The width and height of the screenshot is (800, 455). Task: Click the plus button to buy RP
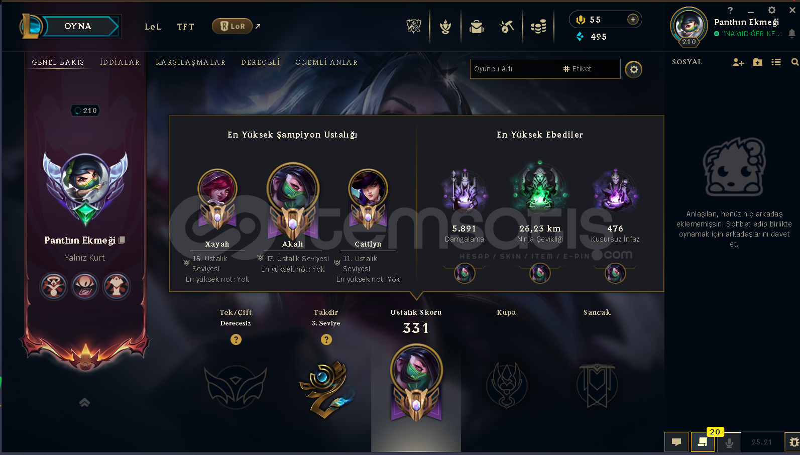(633, 20)
